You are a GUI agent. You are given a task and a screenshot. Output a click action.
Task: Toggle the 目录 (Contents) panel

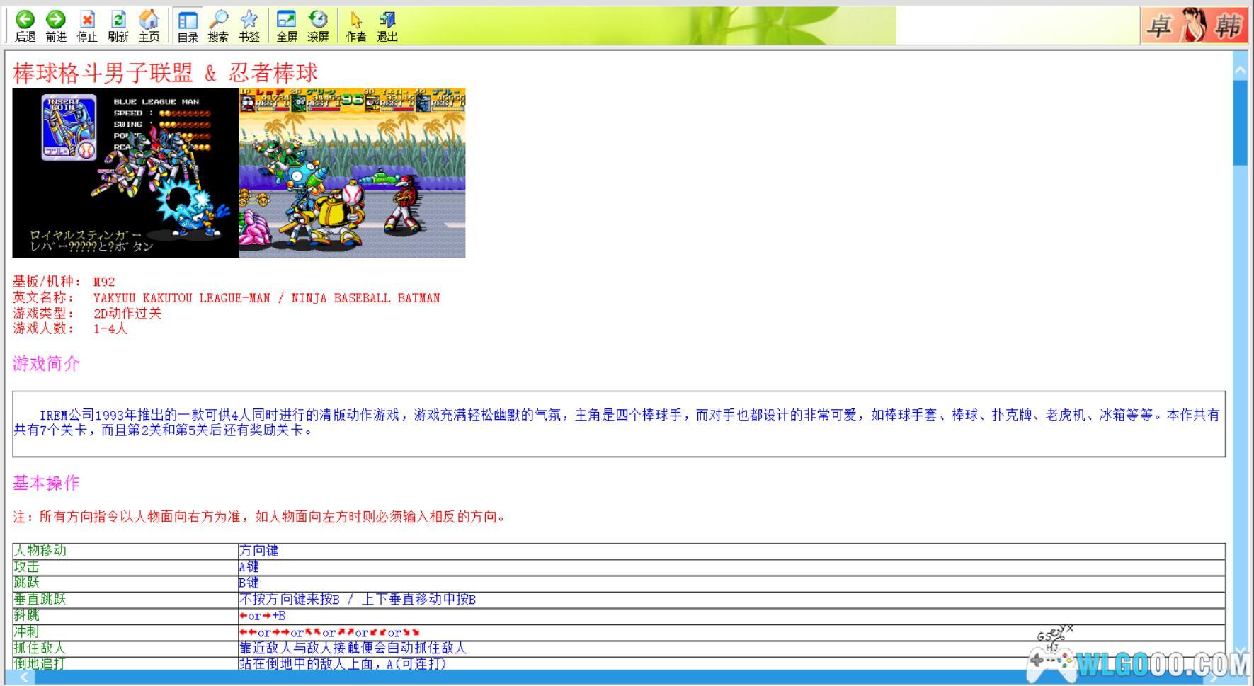point(188,26)
